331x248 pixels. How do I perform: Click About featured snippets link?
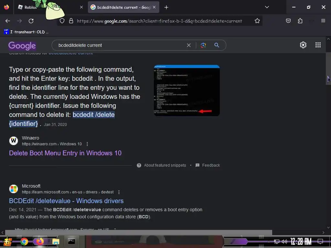point(165,165)
